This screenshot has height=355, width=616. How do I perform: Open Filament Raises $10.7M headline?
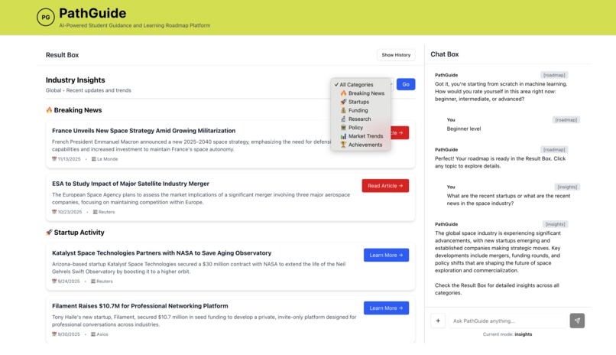pyautogui.click(x=140, y=306)
